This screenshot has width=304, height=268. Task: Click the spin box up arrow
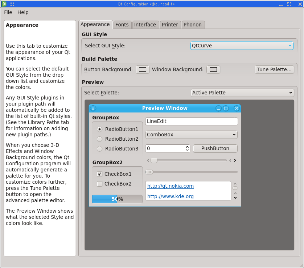point(187,146)
